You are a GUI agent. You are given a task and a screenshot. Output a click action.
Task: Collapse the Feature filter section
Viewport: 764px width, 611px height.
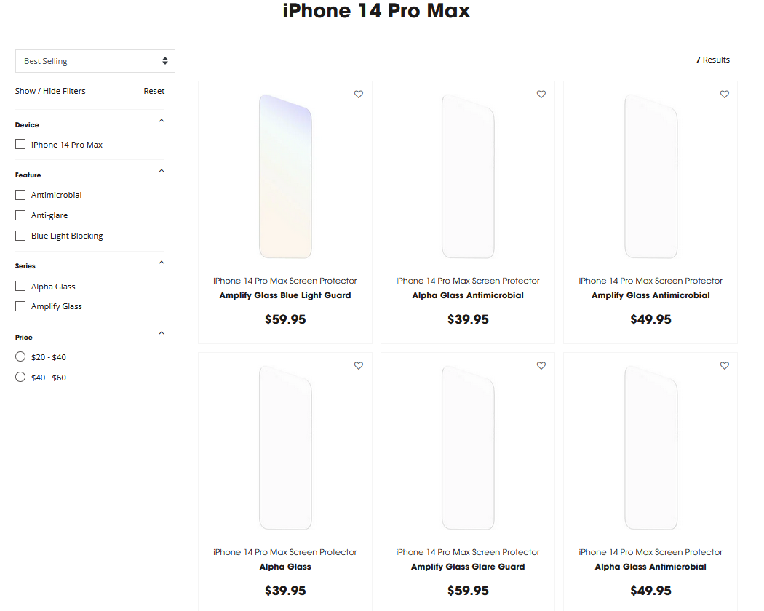coord(161,170)
